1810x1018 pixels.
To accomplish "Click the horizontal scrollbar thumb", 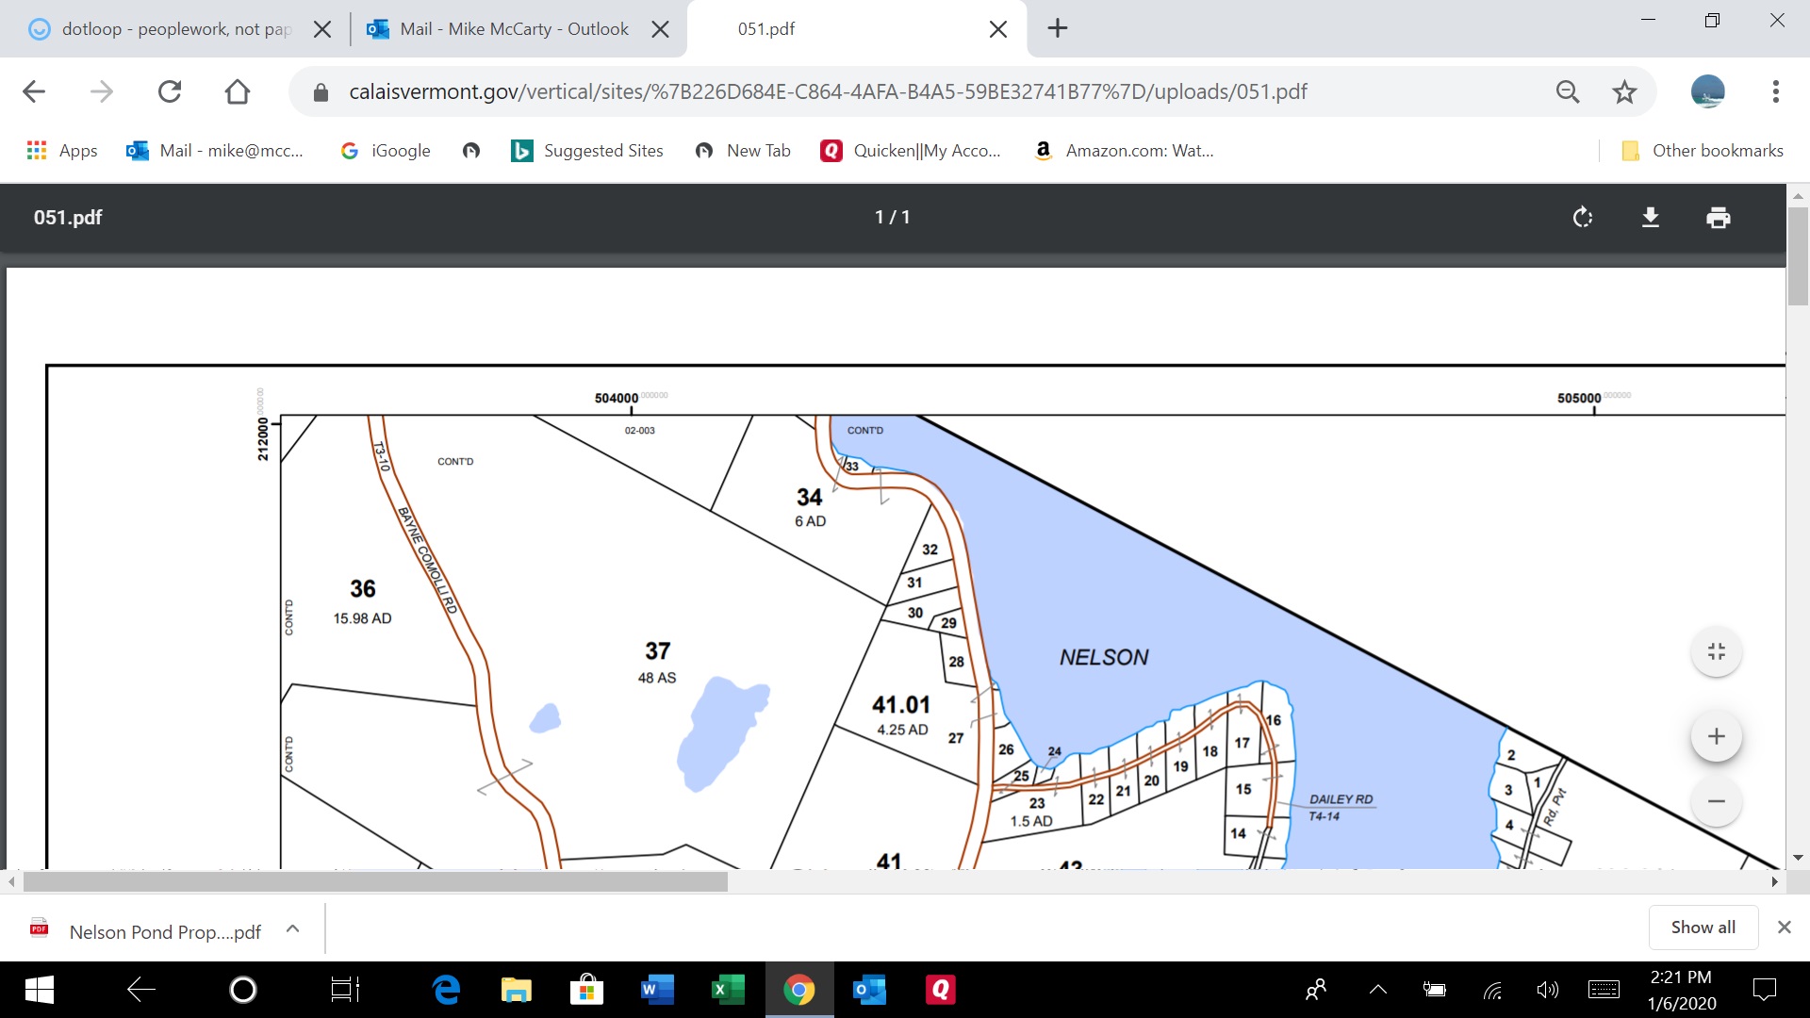I will [x=375, y=881].
